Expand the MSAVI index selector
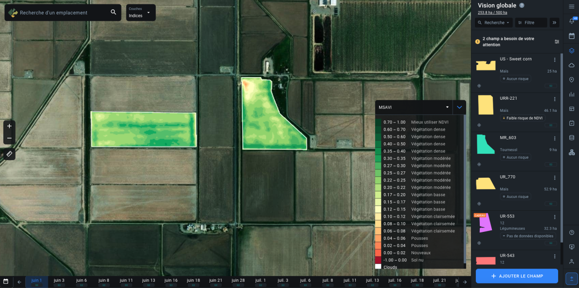 (413, 107)
